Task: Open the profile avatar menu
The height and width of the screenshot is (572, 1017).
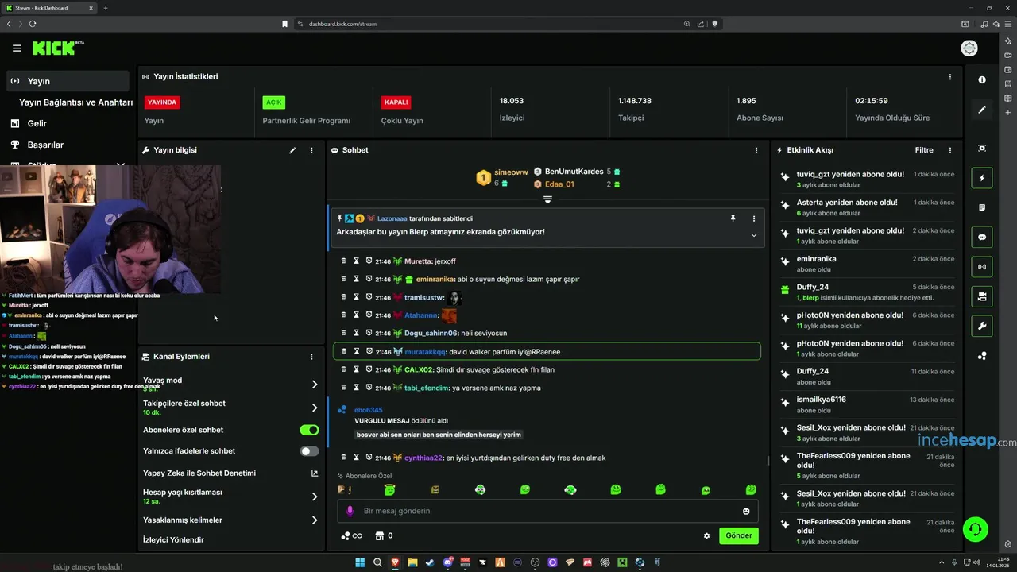Action: pyautogui.click(x=969, y=48)
